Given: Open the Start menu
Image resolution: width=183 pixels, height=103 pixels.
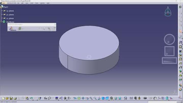Looking at the screenshot, I should (4, 3).
